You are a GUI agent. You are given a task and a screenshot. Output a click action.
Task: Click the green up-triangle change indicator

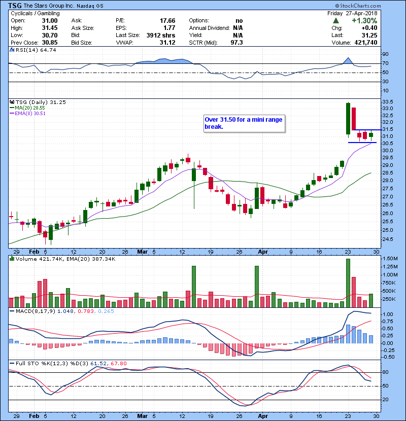point(335,21)
